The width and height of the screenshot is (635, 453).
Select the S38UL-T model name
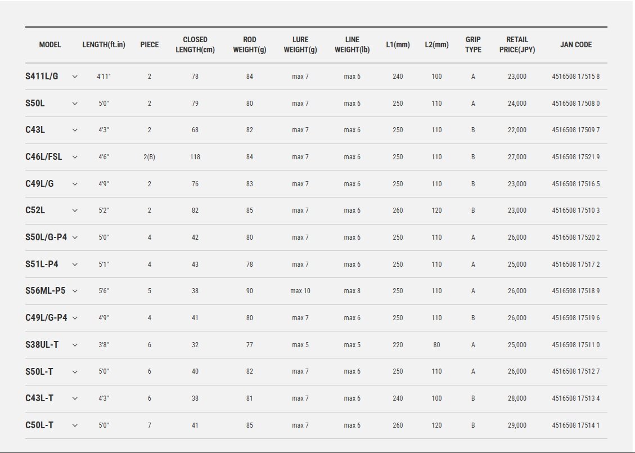tap(42, 345)
